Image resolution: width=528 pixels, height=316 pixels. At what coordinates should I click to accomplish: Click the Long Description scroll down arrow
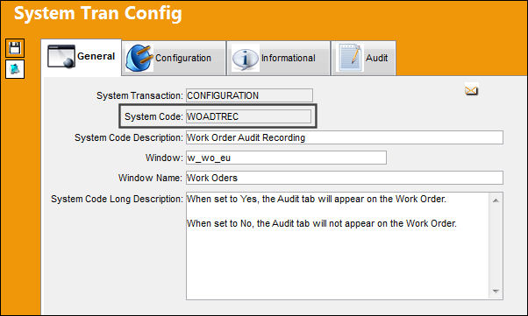pos(496,291)
